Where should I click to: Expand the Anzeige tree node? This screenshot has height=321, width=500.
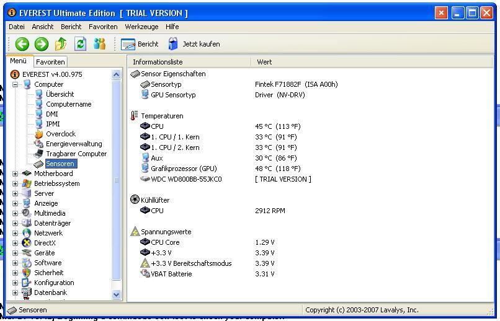15,203
